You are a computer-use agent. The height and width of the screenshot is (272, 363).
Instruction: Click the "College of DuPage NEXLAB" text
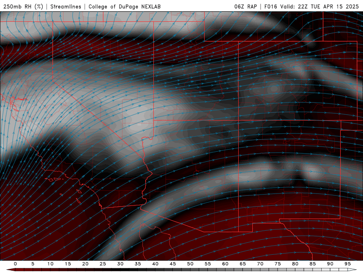click(x=124, y=6)
